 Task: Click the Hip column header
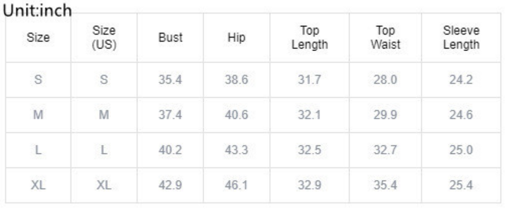pos(236,38)
